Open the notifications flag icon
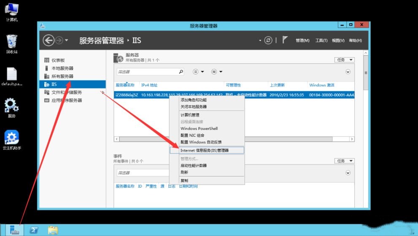 coord(285,40)
